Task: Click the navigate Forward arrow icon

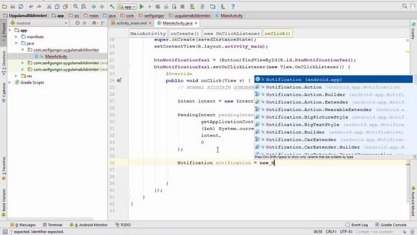Action: pos(102,7)
